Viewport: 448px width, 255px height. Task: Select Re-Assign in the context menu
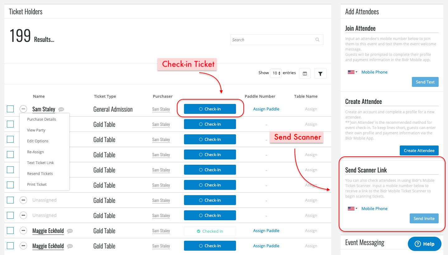(x=35, y=152)
